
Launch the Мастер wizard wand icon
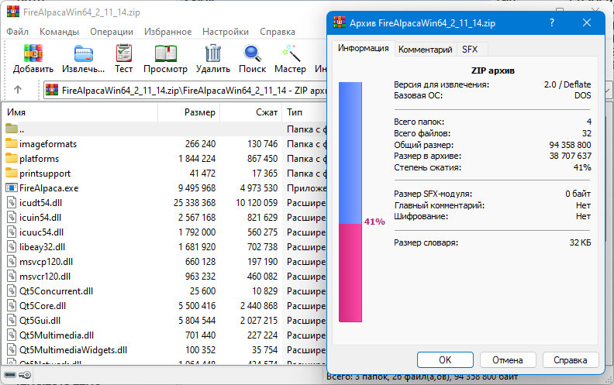coord(291,53)
